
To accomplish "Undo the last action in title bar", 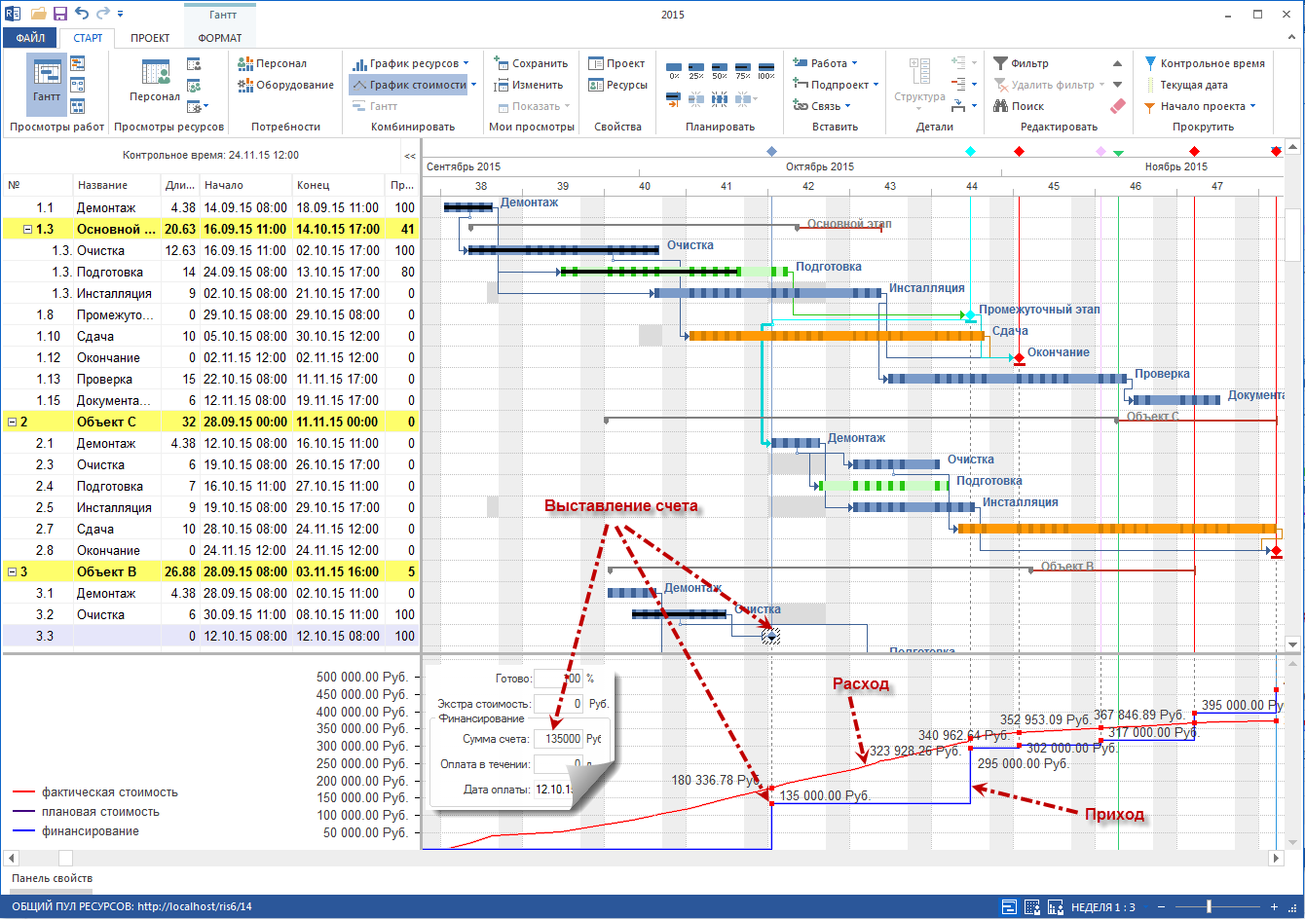I will click(x=81, y=14).
